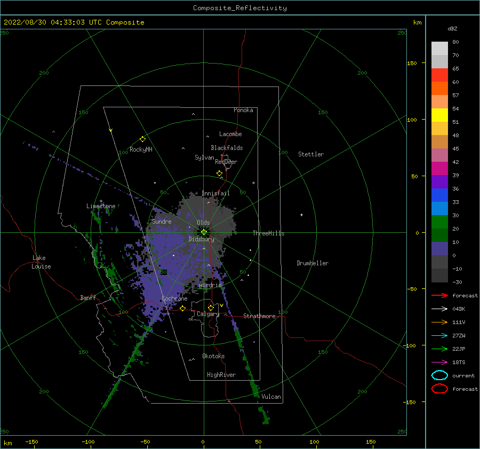This screenshot has width=480, height=449.
Task: Pick the bright green 20 dBZ swatch
Action: pos(439,222)
